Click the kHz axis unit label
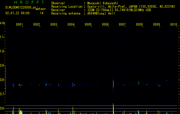The image size is (180, 114). pyautogui.click(x=3, y=23)
